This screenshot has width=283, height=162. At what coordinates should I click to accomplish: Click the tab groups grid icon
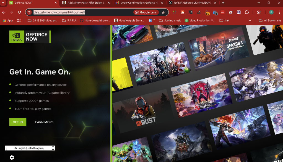click(x=19, y=20)
